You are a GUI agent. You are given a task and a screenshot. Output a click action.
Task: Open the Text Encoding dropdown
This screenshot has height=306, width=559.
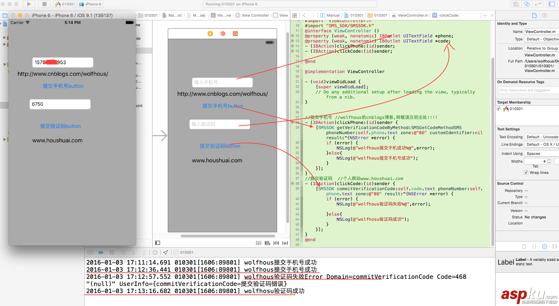pos(541,137)
